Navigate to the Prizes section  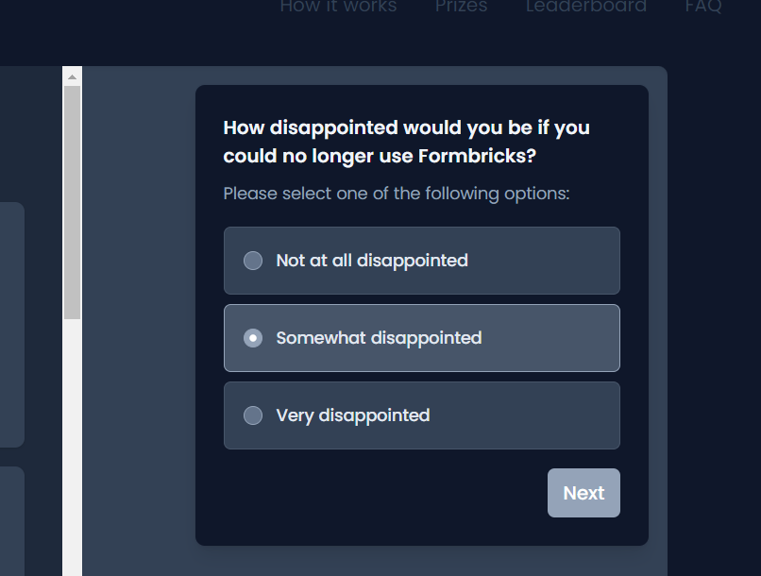click(461, 8)
